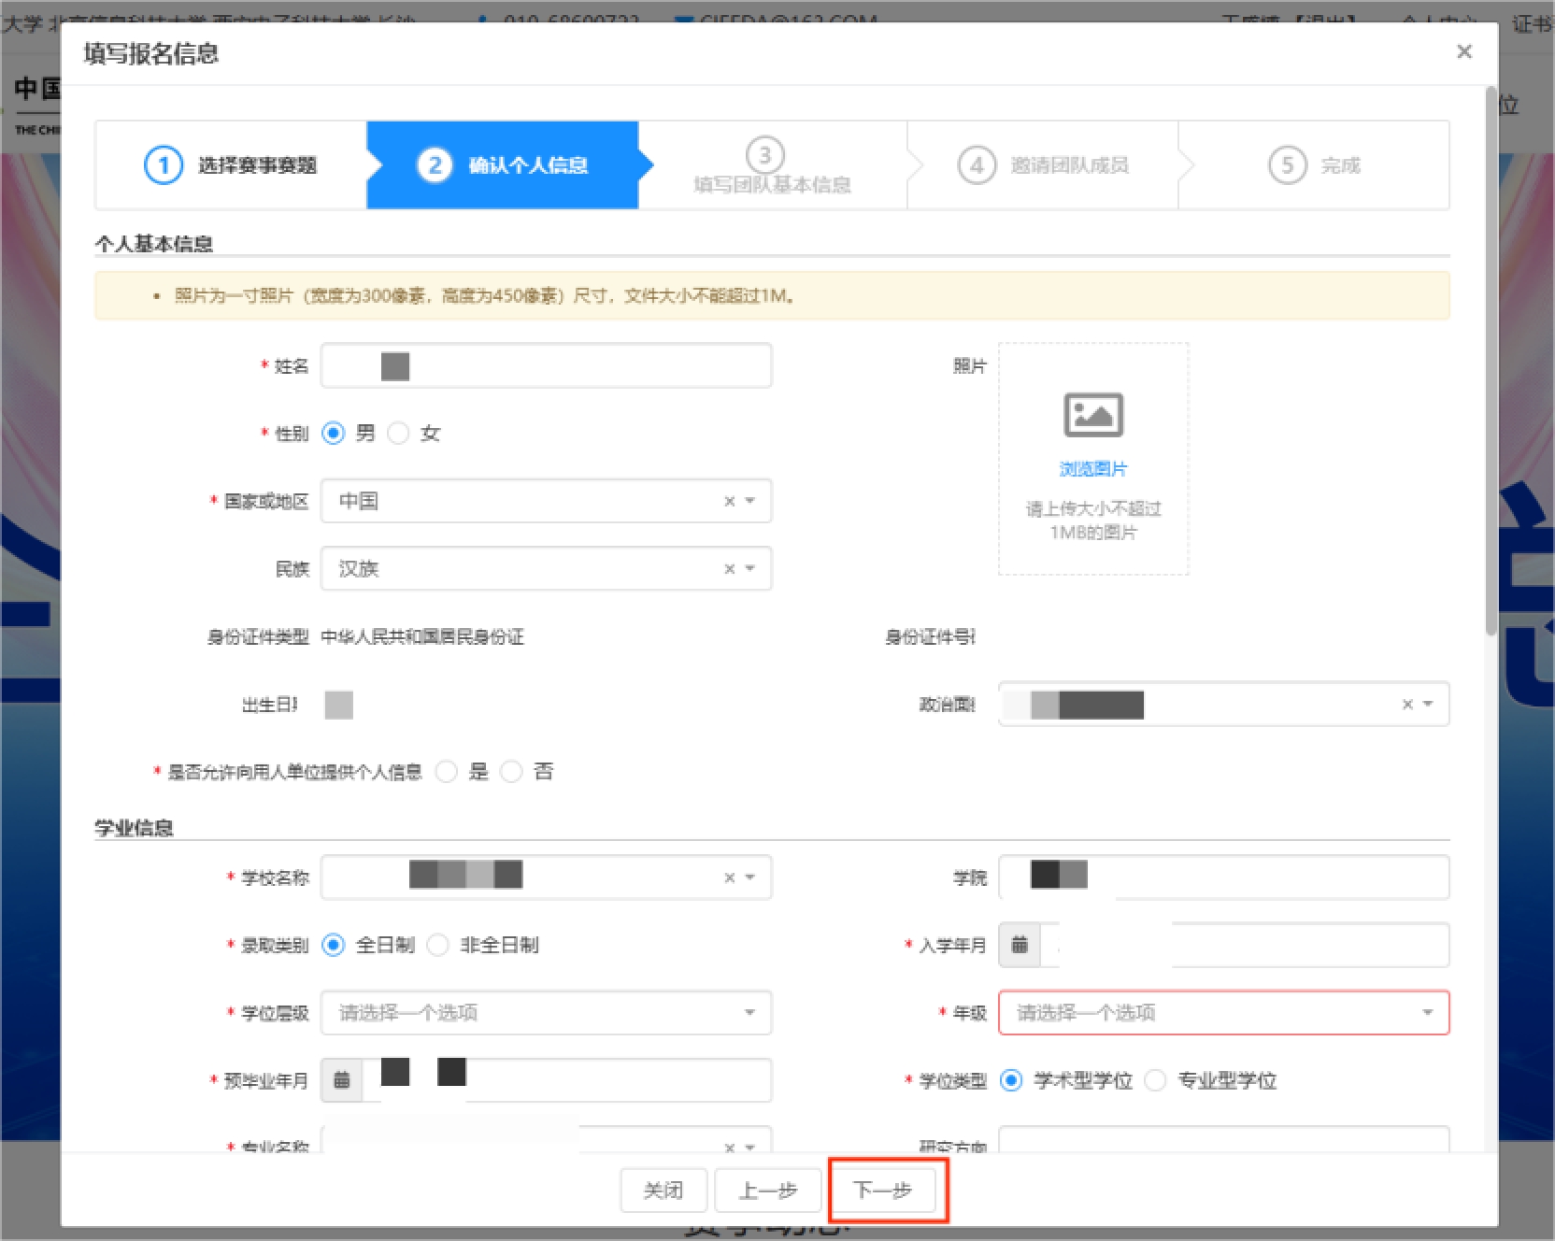
Task: Open the 民族 dropdown arrow
Action: point(750,569)
